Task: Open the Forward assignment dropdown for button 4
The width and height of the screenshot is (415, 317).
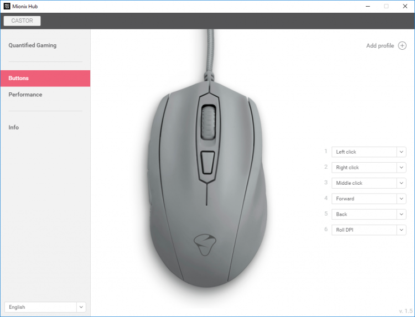Action: [369, 199]
